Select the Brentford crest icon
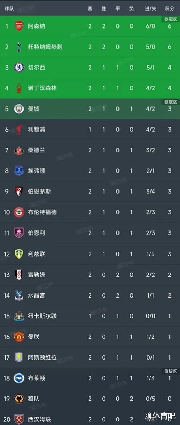Viewport: 180px width, 425px height. click(x=19, y=212)
